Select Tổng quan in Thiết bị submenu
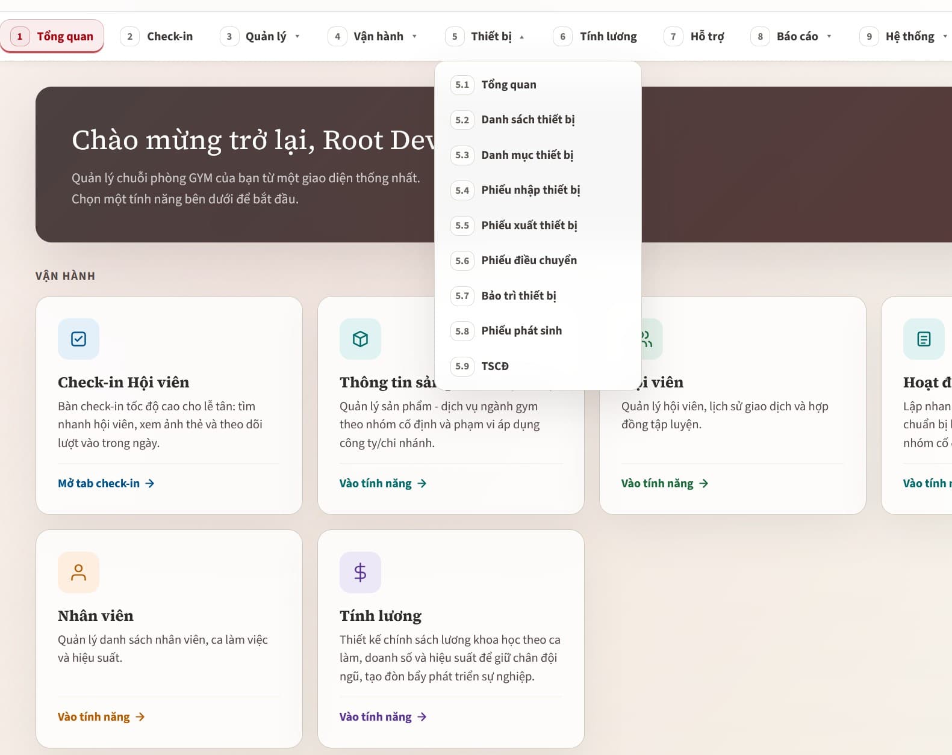Image resolution: width=952 pixels, height=755 pixels. 538,85
